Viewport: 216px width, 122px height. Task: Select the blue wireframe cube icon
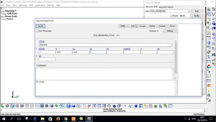(78, 106)
